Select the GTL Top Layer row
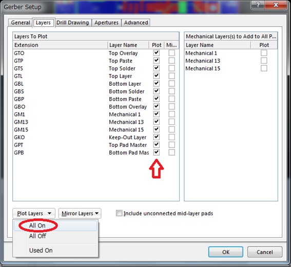Image resolution: width=291 pixels, height=267 pixels. point(96,76)
